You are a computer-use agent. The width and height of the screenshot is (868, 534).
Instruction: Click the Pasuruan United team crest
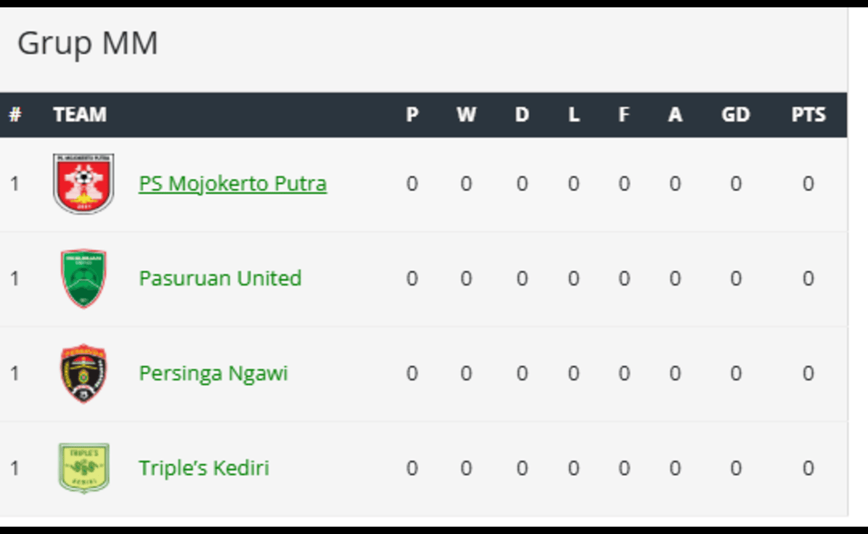[83, 278]
